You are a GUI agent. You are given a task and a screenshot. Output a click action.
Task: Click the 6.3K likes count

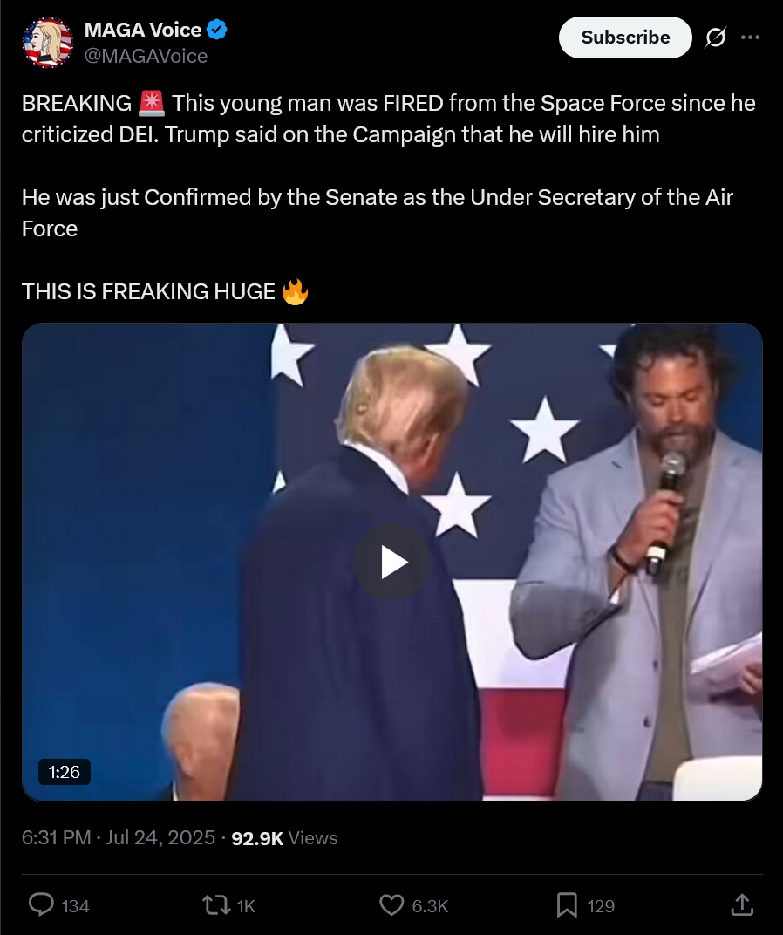pyautogui.click(x=430, y=906)
